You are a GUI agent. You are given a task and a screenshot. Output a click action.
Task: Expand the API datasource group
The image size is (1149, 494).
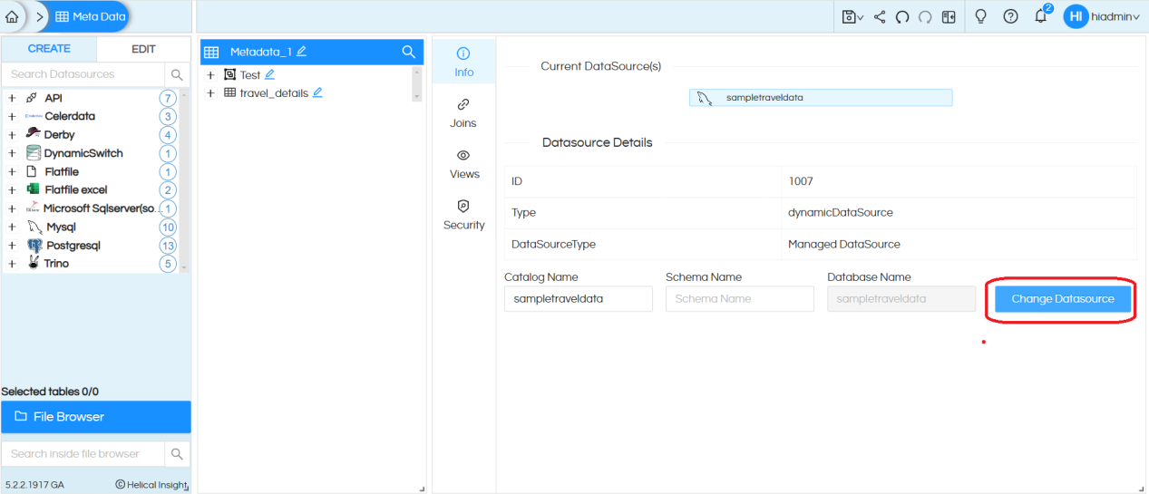(x=12, y=98)
